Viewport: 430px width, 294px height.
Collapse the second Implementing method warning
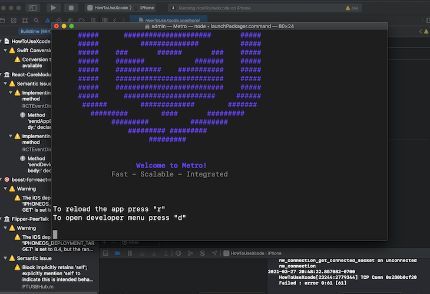(11, 136)
